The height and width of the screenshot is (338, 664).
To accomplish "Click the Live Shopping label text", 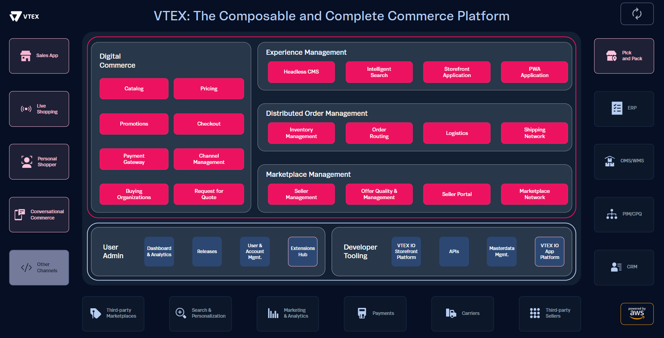I will tap(47, 109).
